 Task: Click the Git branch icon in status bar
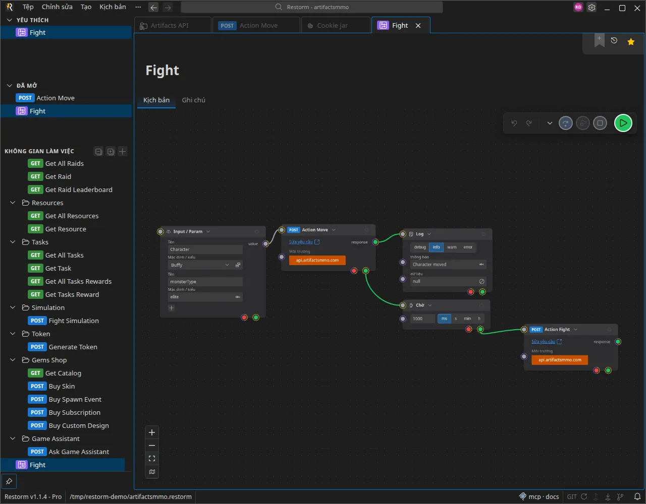coord(620,496)
